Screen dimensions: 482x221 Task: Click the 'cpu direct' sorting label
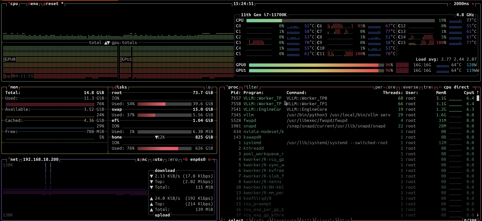tap(456, 87)
